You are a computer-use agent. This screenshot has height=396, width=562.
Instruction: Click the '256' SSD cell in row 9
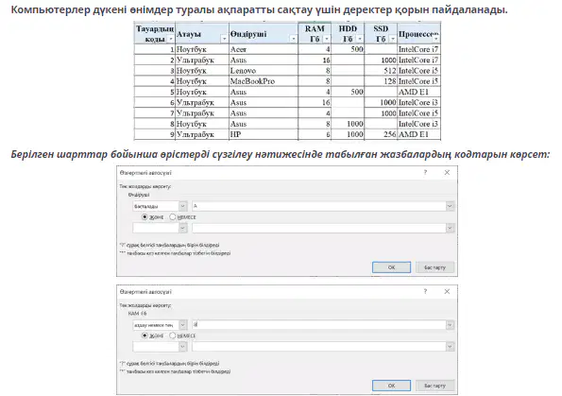(381, 134)
